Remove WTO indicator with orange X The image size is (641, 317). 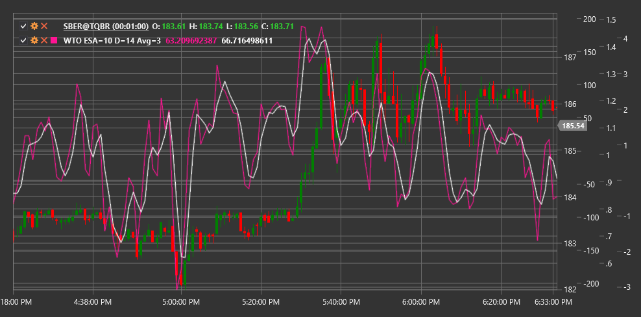pos(44,40)
